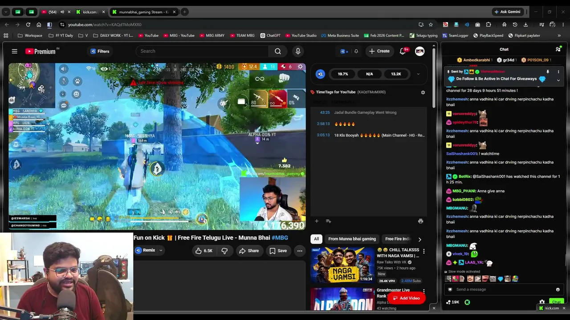Open the ChatGPT bookmark
Viewport: 570px width, 320px height.
coord(270,36)
